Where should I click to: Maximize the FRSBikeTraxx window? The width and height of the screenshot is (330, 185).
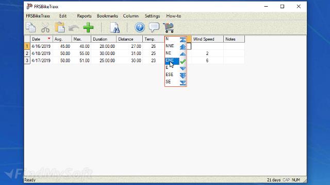pyautogui.click(x=282, y=7)
